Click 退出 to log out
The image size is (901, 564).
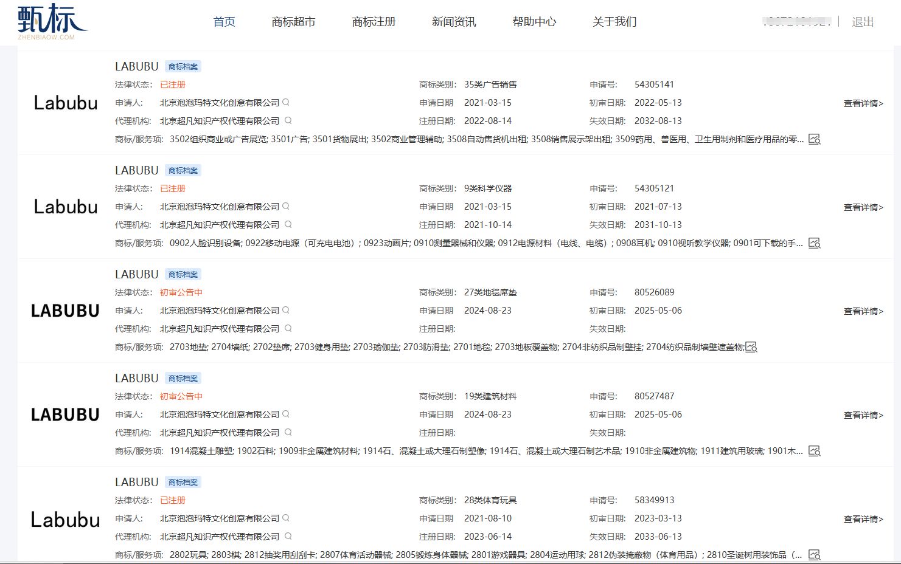pyautogui.click(x=863, y=22)
